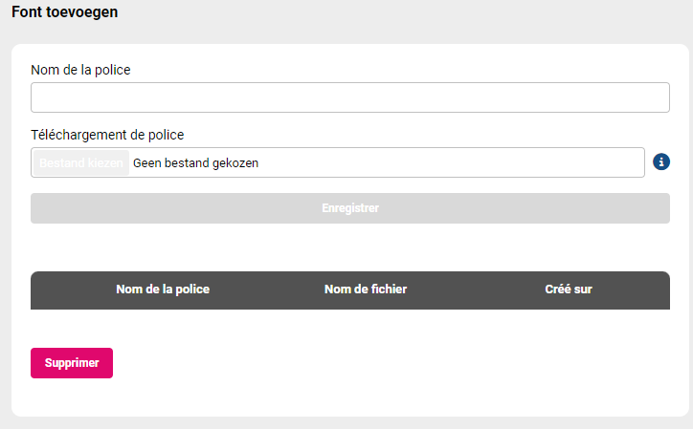Click the empty table body below the headers

tap(350, 327)
